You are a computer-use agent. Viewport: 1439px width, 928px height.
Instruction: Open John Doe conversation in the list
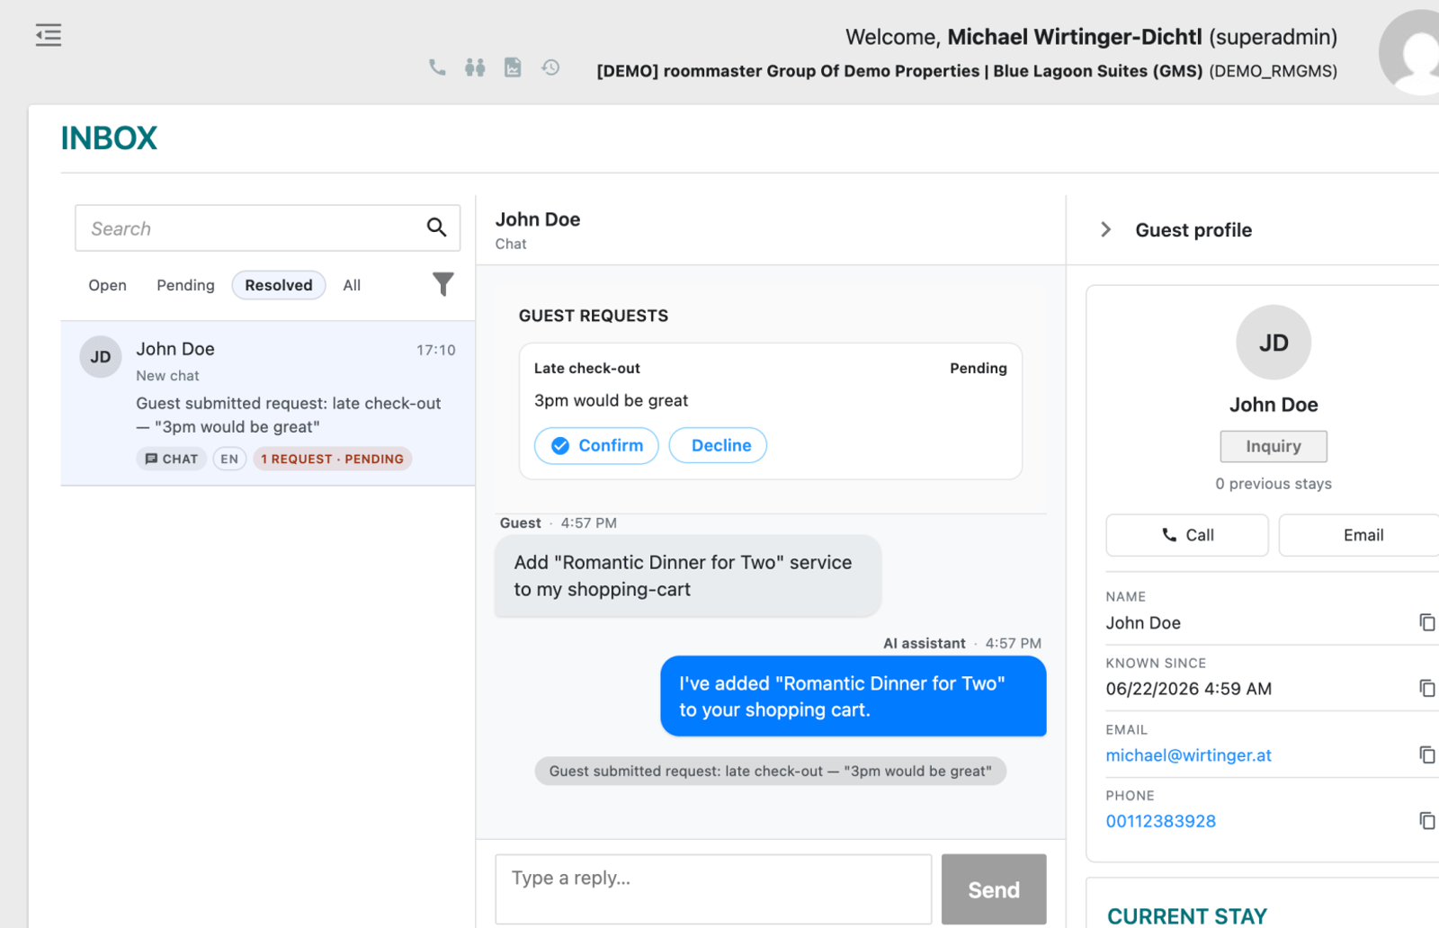pos(268,403)
